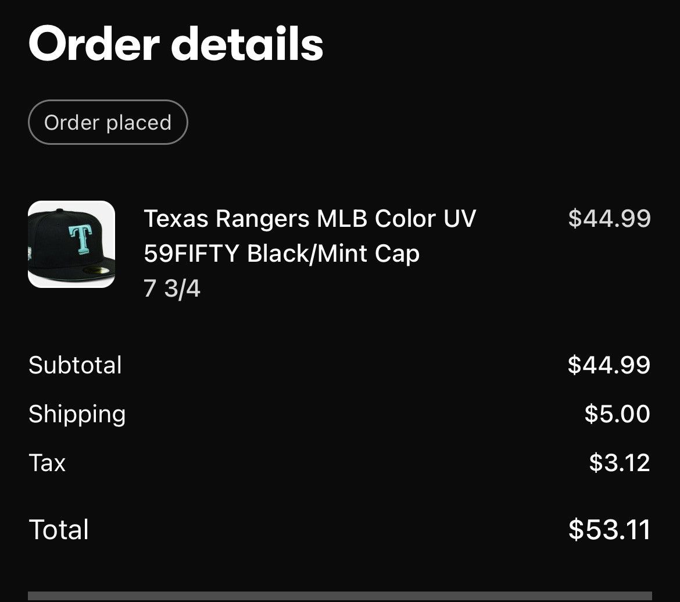Click the cap size 7 3/4 text
The width and height of the screenshot is (680, 602).
(x=172, y=289)
